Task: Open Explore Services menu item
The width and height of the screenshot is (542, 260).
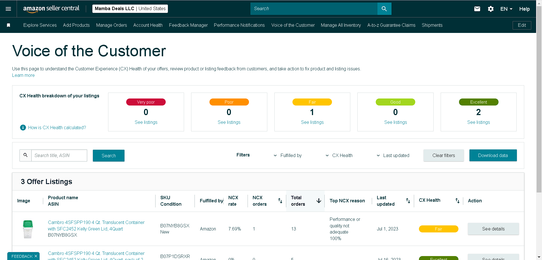Action: tap(40, 25)
